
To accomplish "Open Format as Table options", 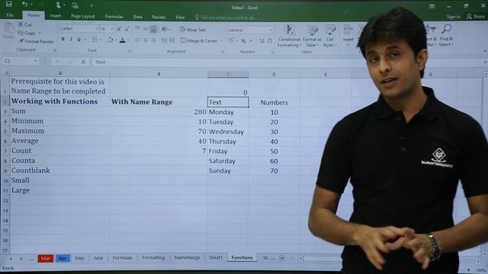I will coord(312,36).
